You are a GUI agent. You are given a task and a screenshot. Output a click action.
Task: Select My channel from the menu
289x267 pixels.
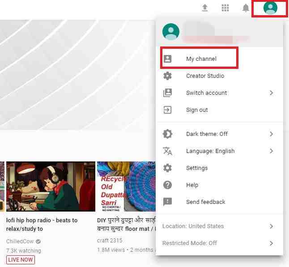point(201,59)
